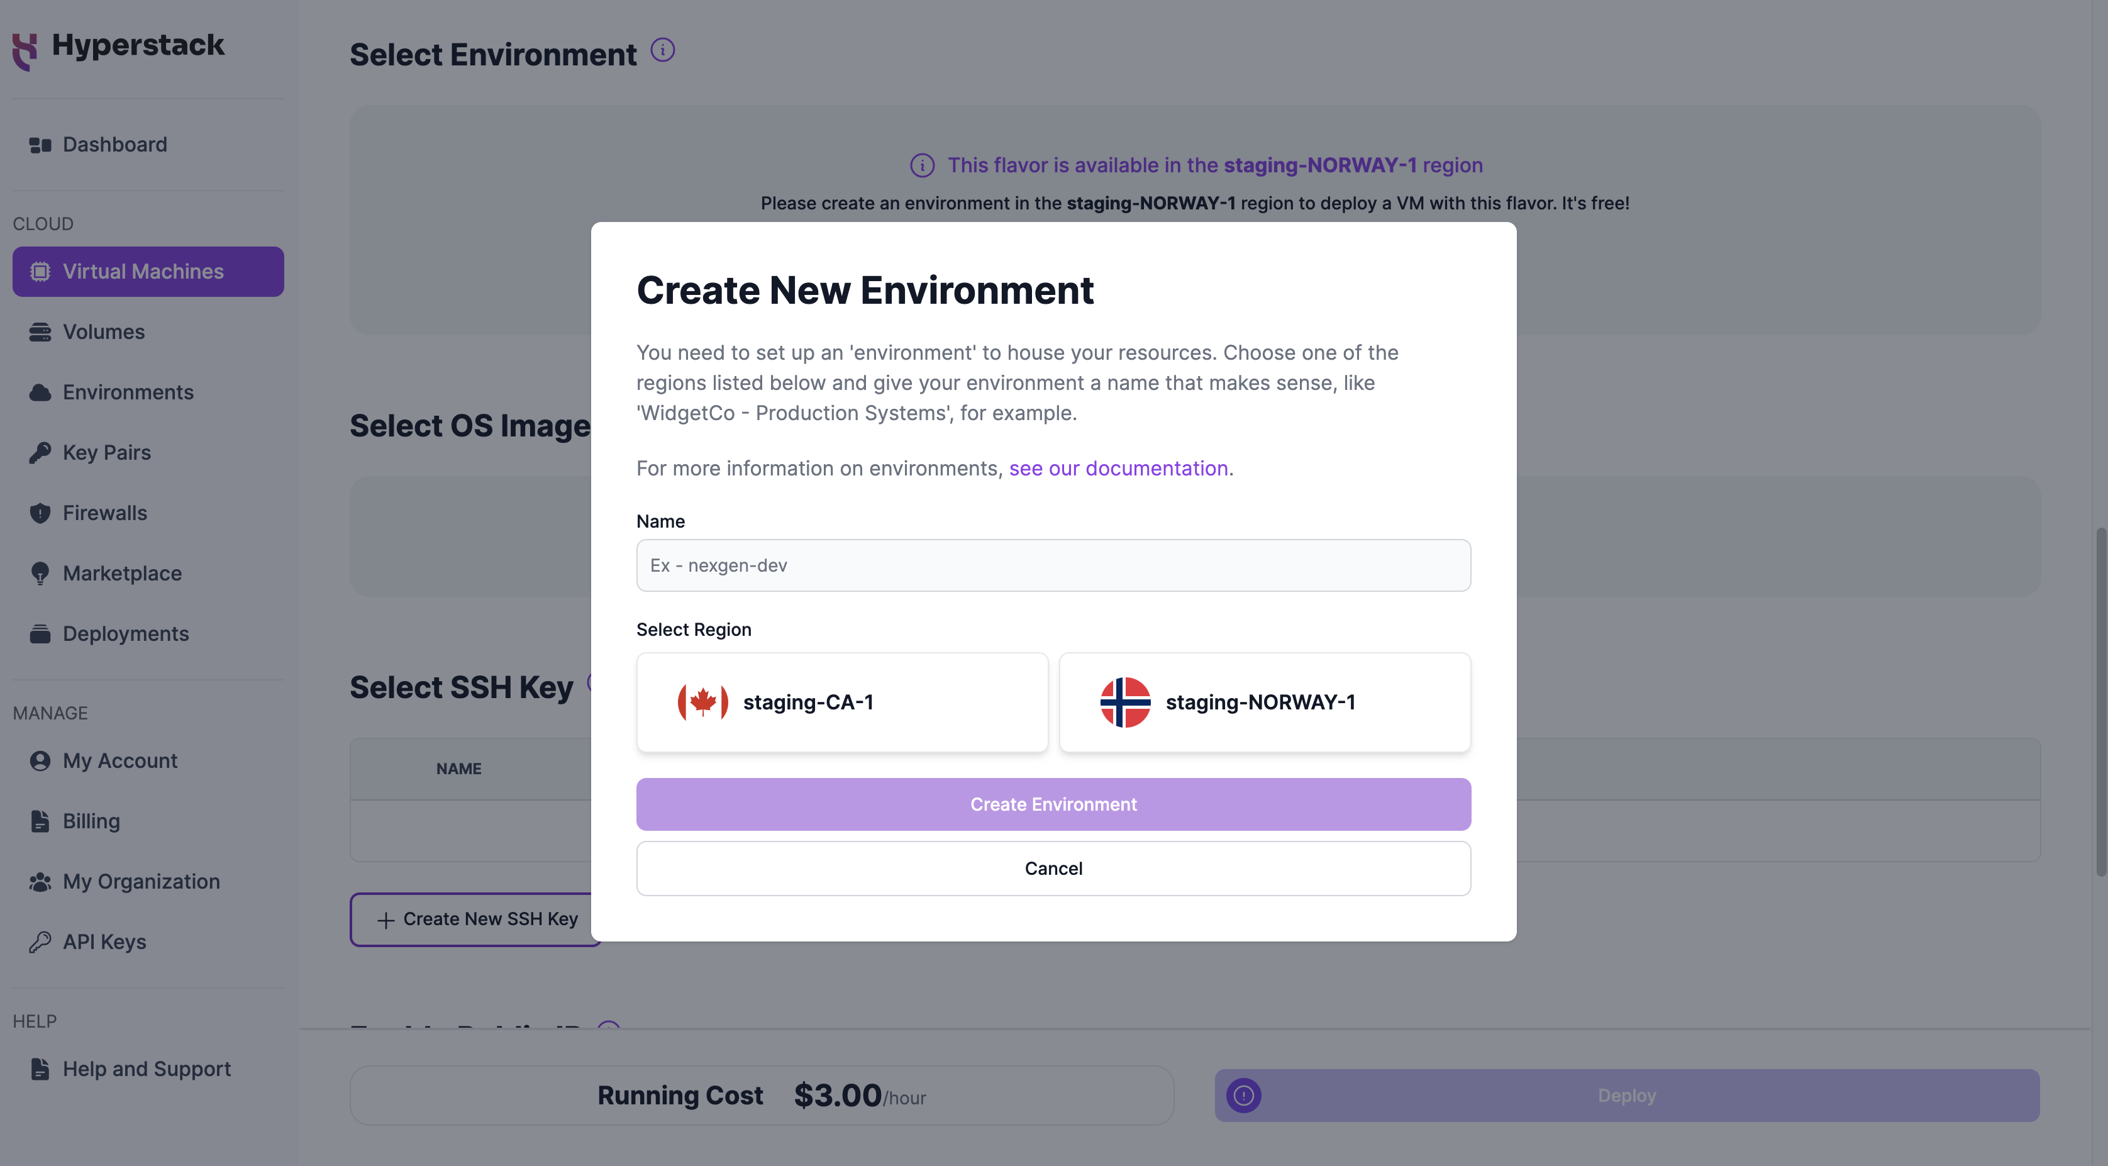Click the Running Cost $3.00 value
2108x1166 pixels.
tap(837, 1096)
